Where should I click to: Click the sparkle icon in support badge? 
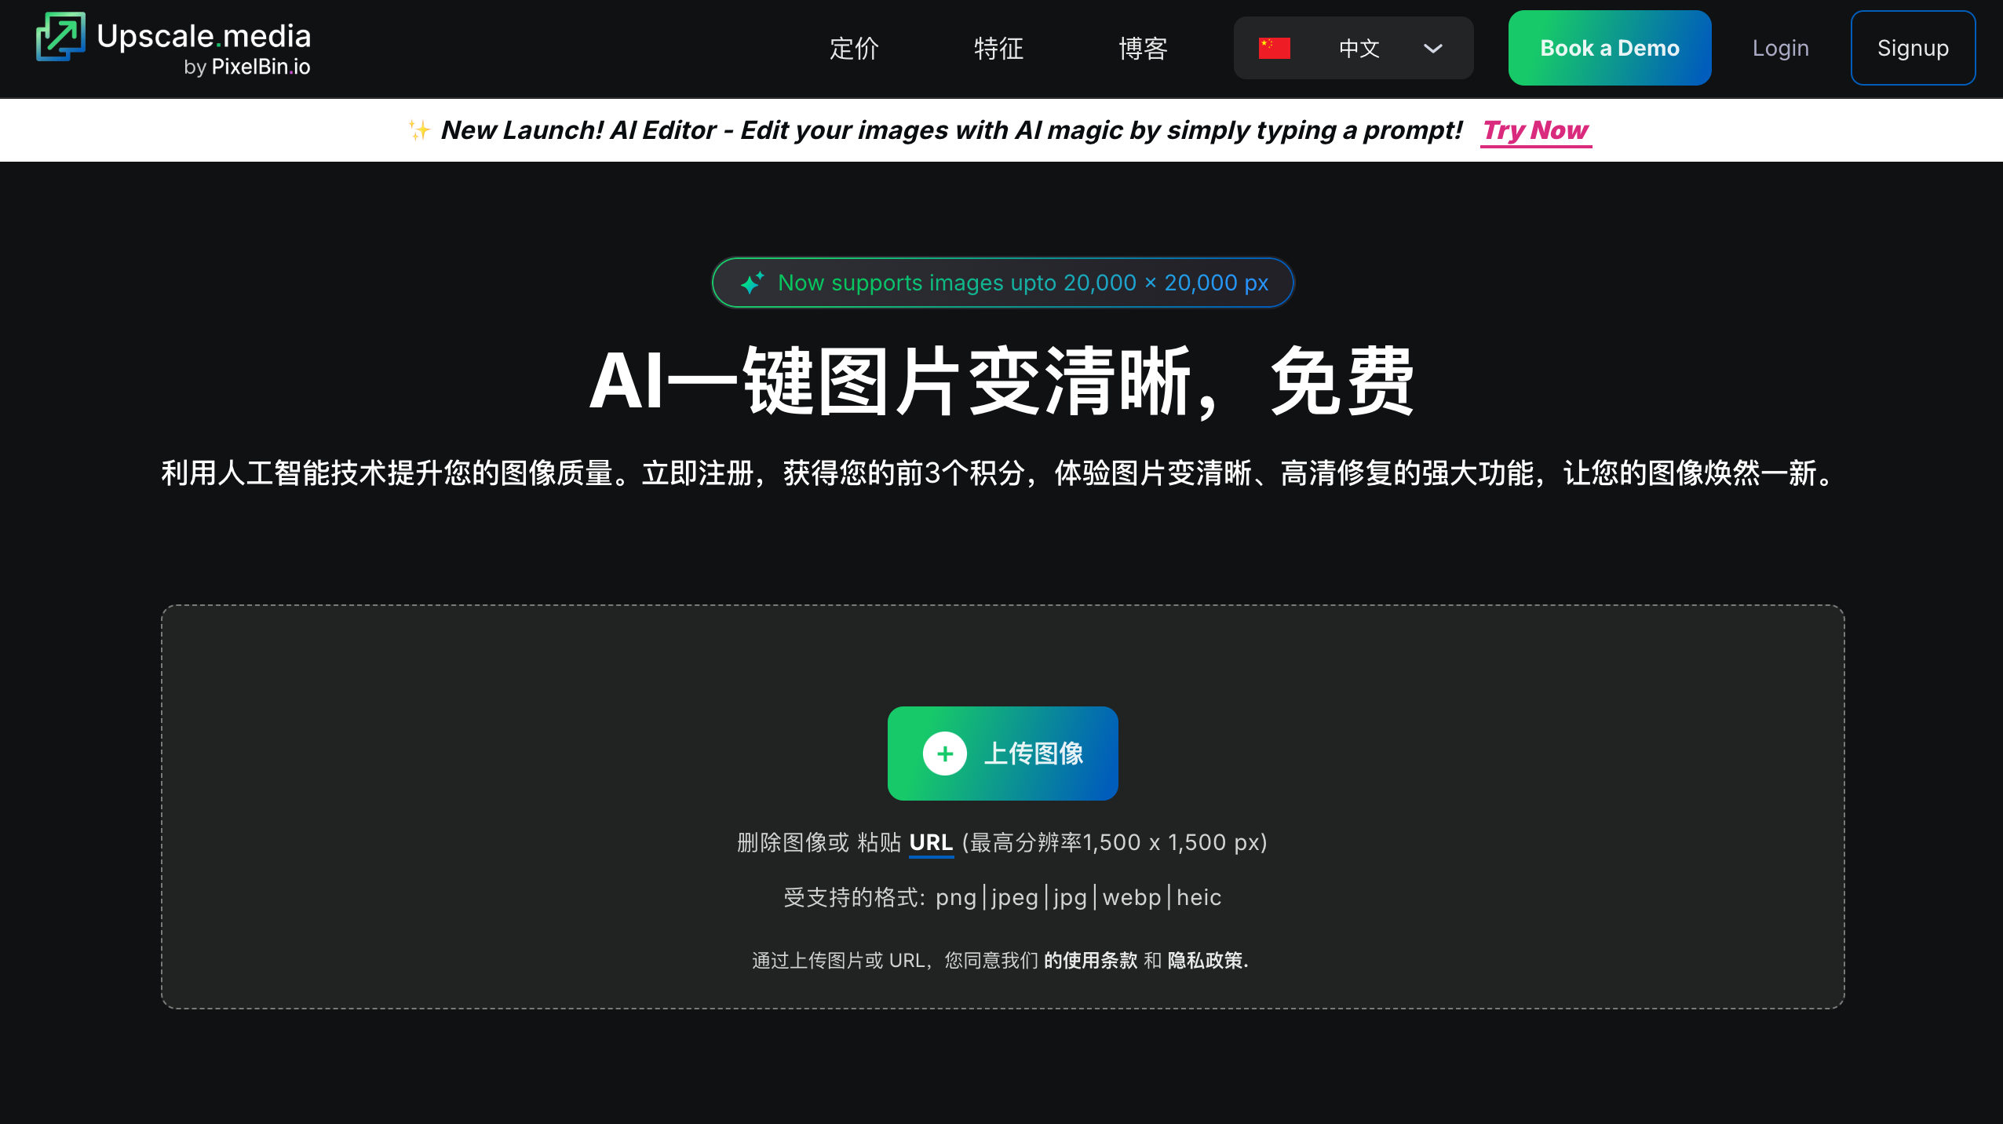[752, 283]
